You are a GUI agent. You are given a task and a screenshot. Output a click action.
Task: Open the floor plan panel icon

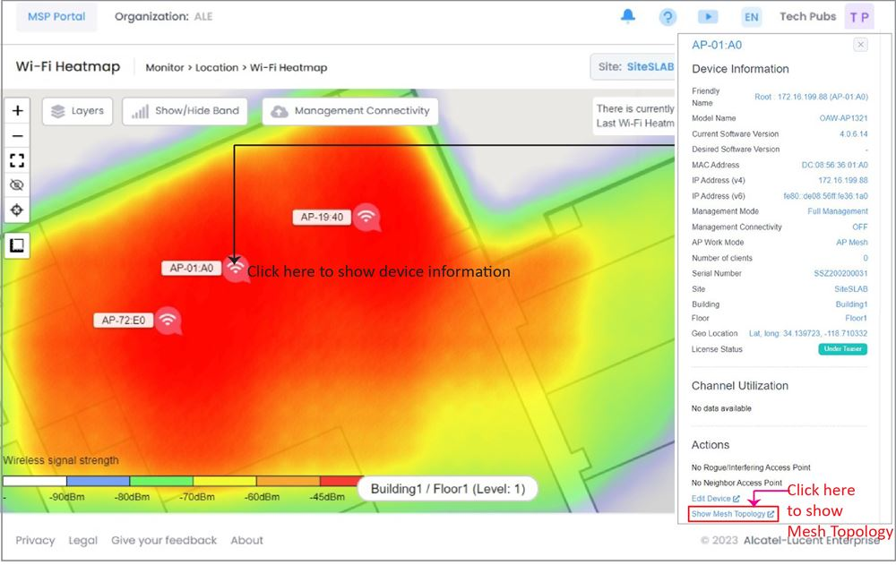coord(17,244)
